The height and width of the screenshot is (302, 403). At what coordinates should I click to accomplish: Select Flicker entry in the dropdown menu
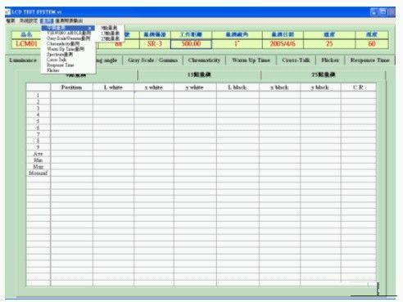[53, 70]
